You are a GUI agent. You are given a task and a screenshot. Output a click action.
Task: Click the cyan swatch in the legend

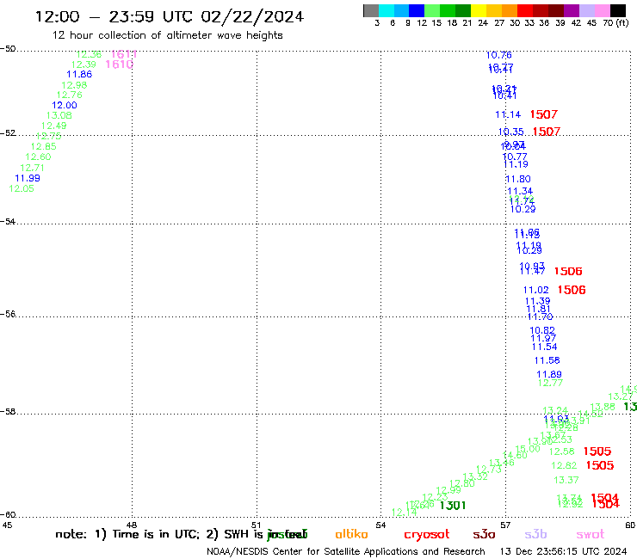click(x=387, y=10)
